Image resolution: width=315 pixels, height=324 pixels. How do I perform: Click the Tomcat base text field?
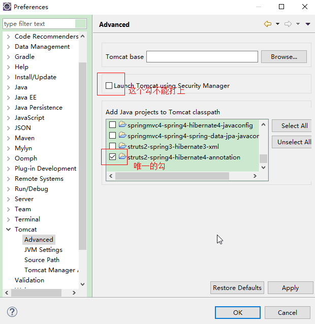202,56
